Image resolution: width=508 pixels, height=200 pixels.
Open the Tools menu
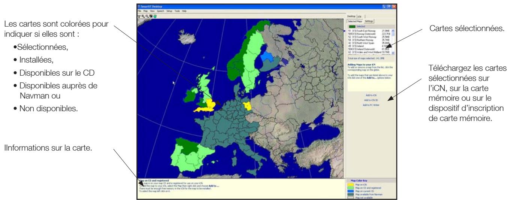(177, 12)
